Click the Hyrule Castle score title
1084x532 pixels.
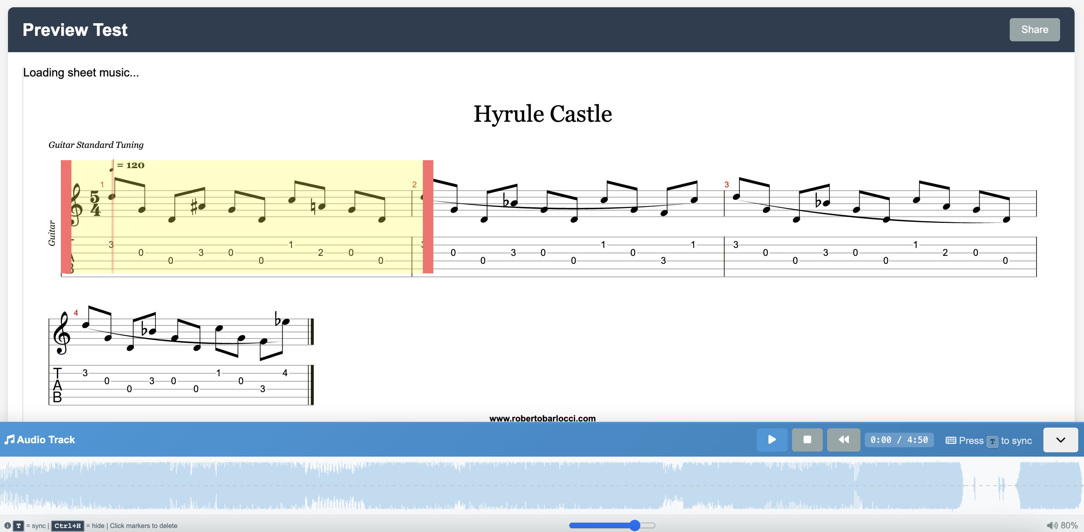(542, 114)
